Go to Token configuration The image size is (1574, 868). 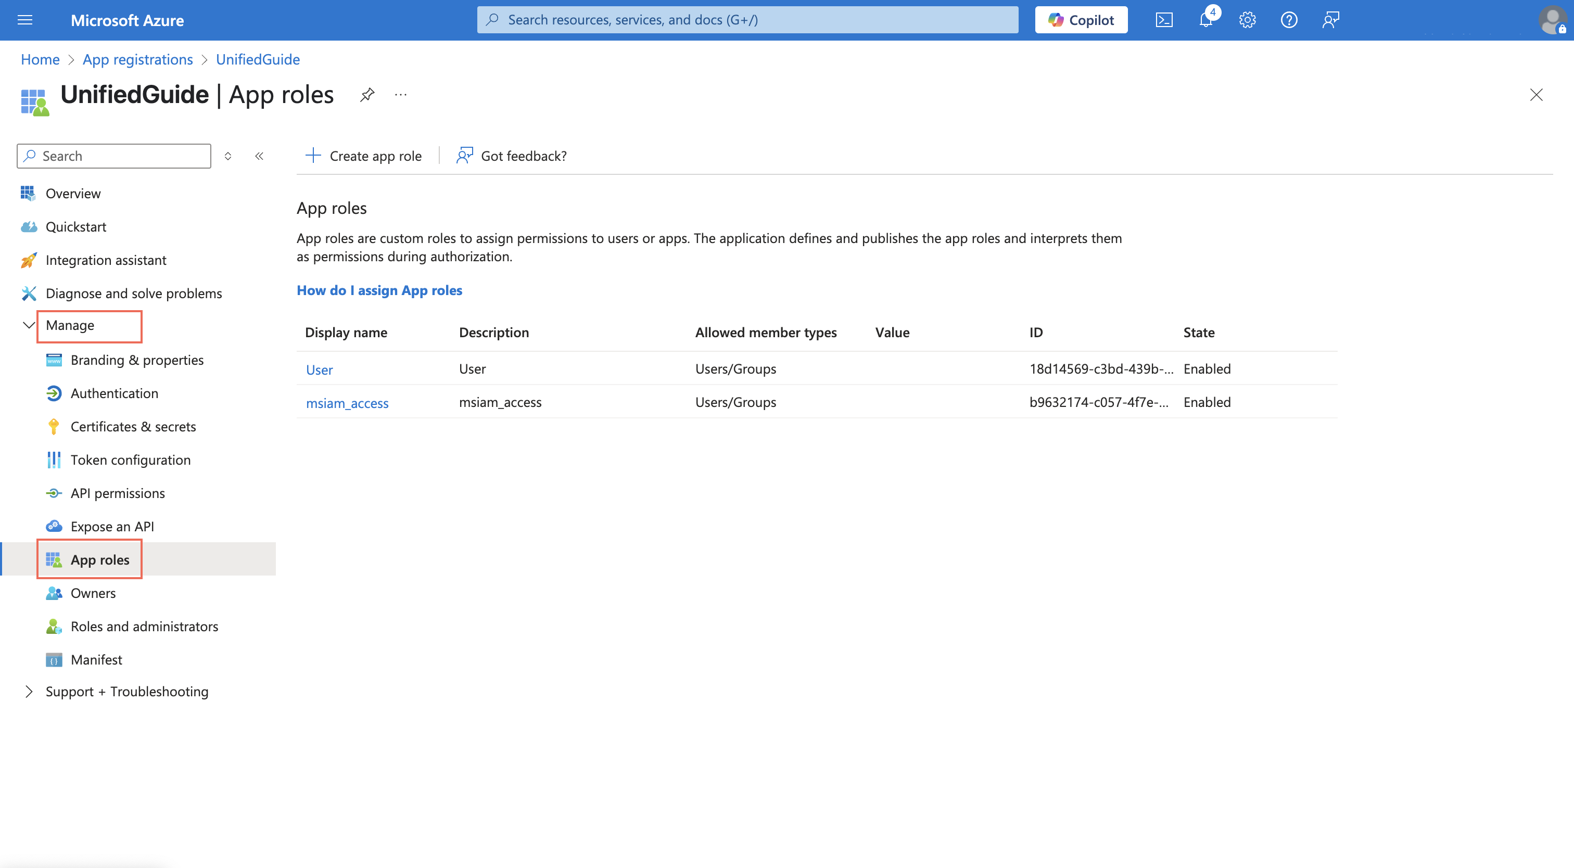point(130,460)
